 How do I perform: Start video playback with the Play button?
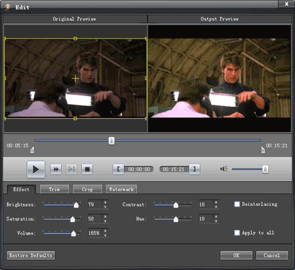[x=36, y=169]
